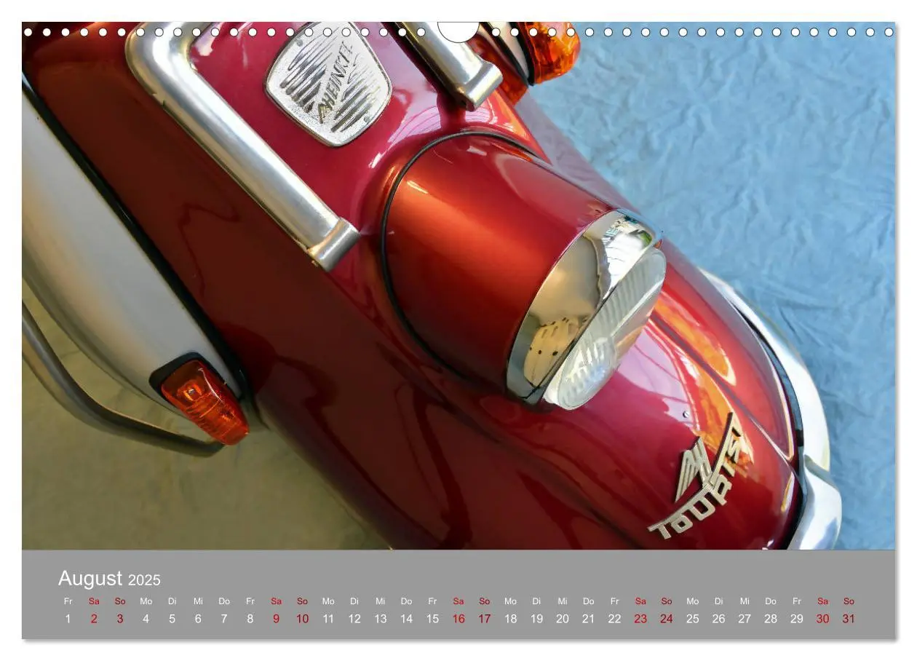Click the "Do" label above date 21
The image size is (917, 661).
click(x=589, y=601)
